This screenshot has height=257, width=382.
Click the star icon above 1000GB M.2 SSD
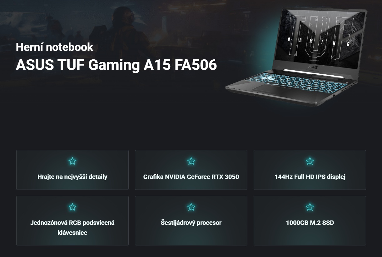[x=310, y=207]
